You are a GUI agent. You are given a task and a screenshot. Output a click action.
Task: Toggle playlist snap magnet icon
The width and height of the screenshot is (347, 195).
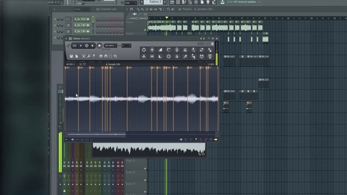pyautogui.click(x=131, y=9)
